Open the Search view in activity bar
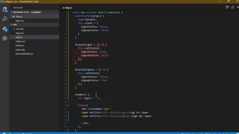Image resolution: width=239 pixels, height=134 pixels. pyautogui.click(x=5, y=19)
